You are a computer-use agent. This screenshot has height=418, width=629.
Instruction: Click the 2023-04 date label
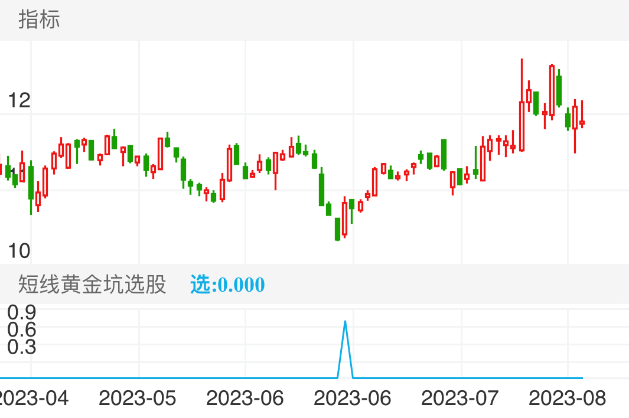coord(31,398)
